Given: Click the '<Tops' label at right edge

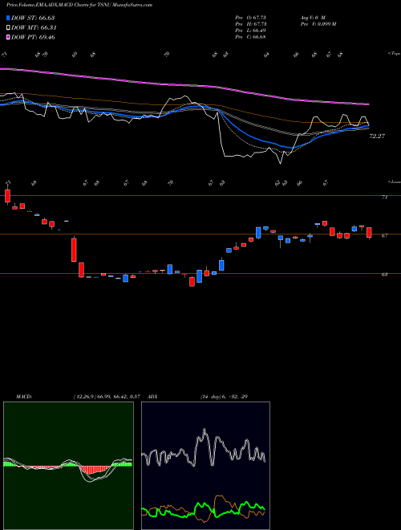Looking at the screenshot, I should point(395,54).
